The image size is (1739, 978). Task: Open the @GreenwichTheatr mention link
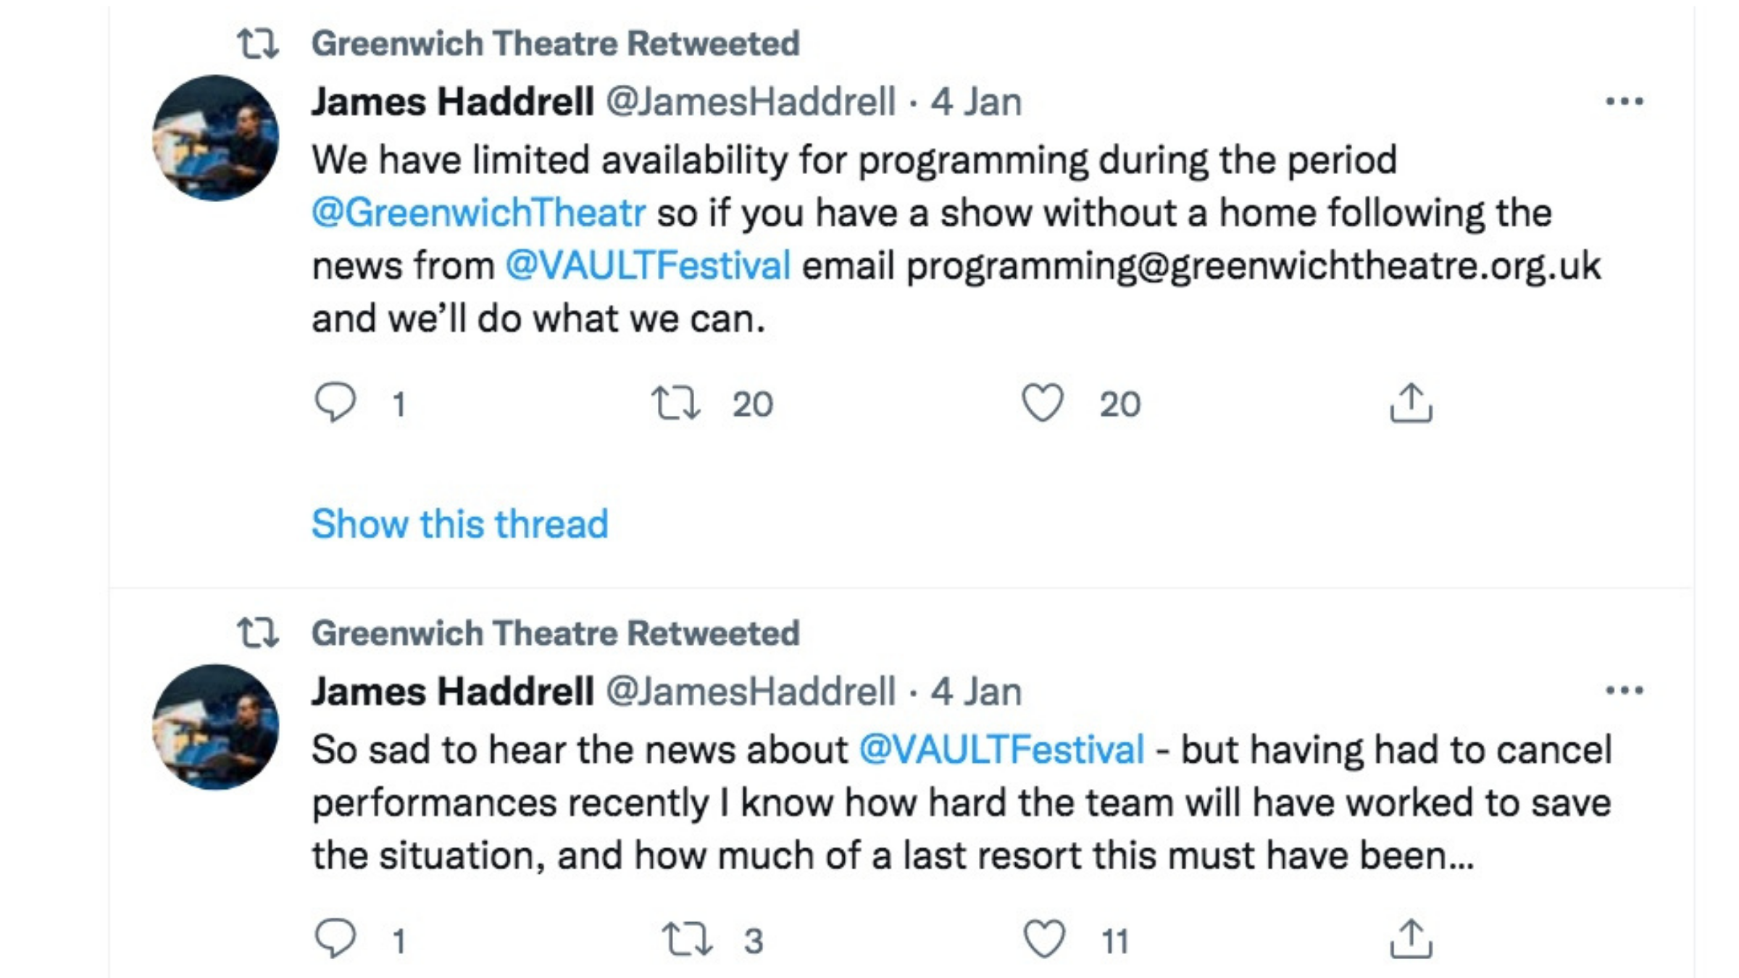point(478,213)
